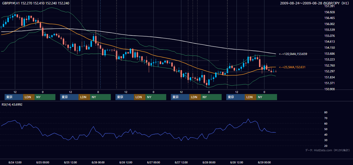
Task: Click the NY session block for 8/24
Action: click(45, 97)
